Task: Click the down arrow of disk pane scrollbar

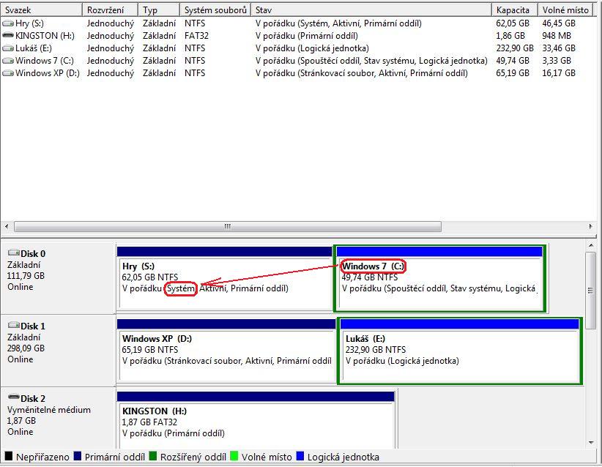Action: pyautogui.click(x=591, y=443)
